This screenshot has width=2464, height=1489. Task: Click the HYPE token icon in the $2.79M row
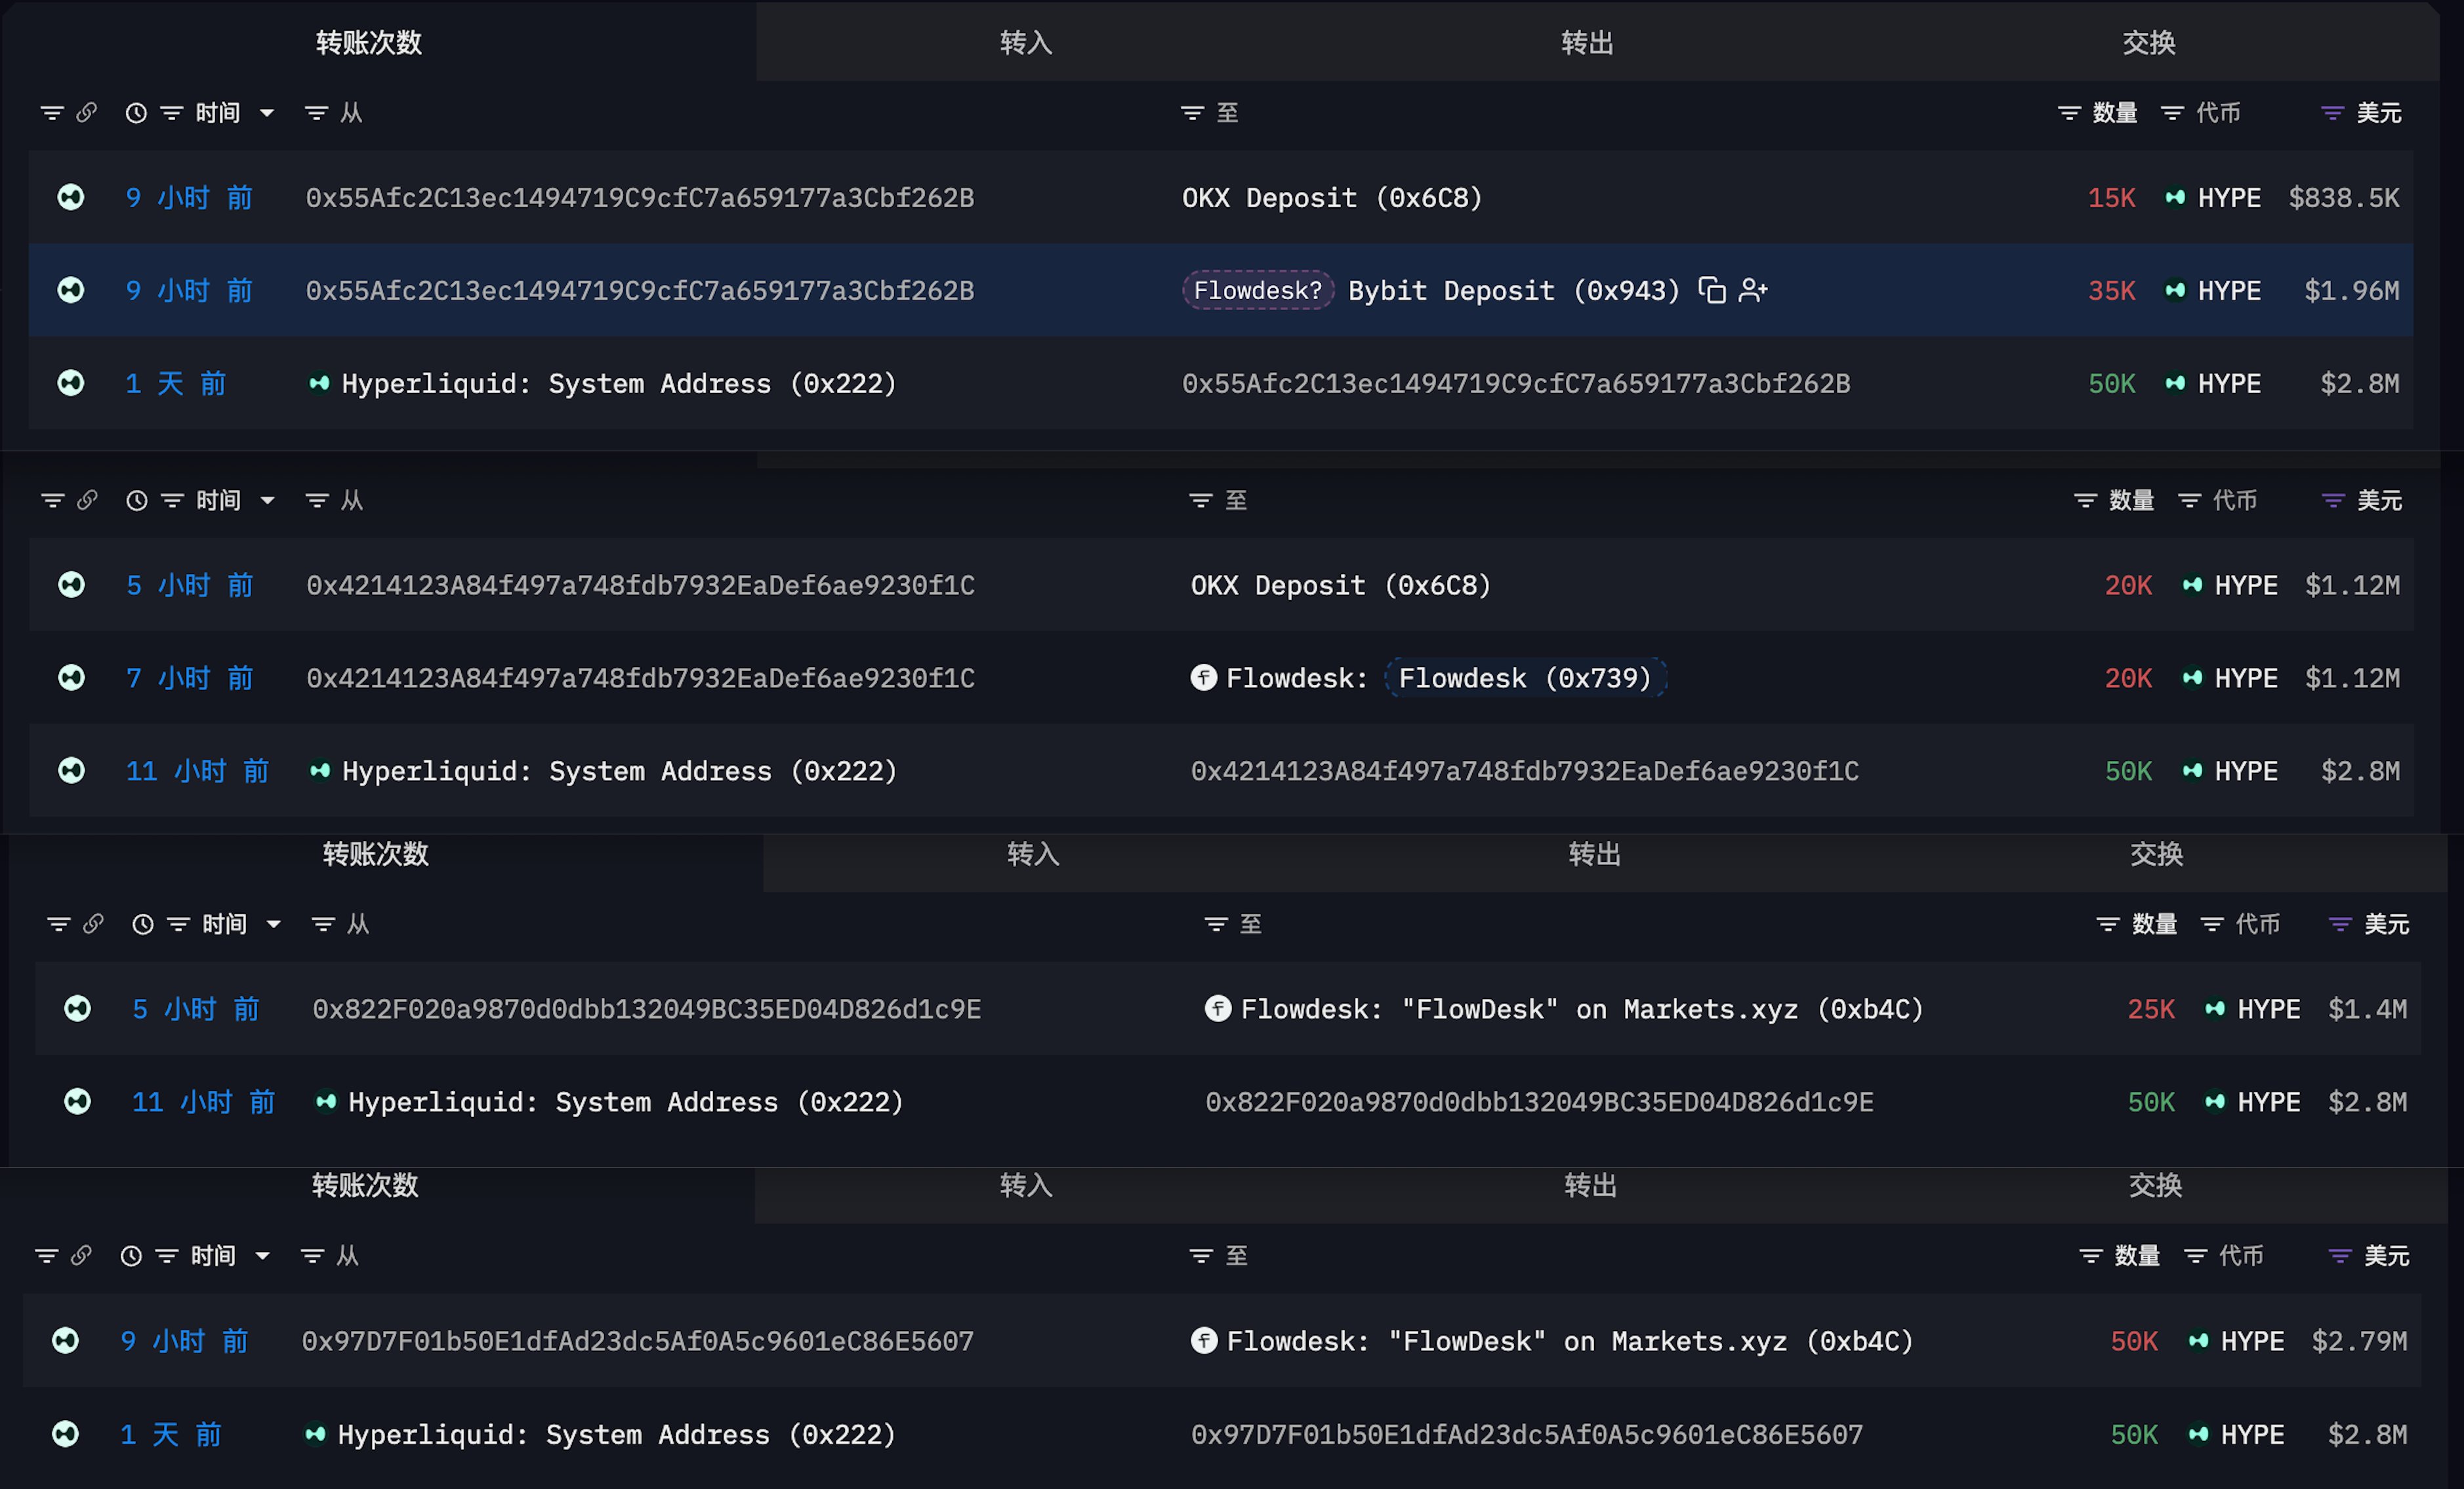(x=2198, y=1340)
